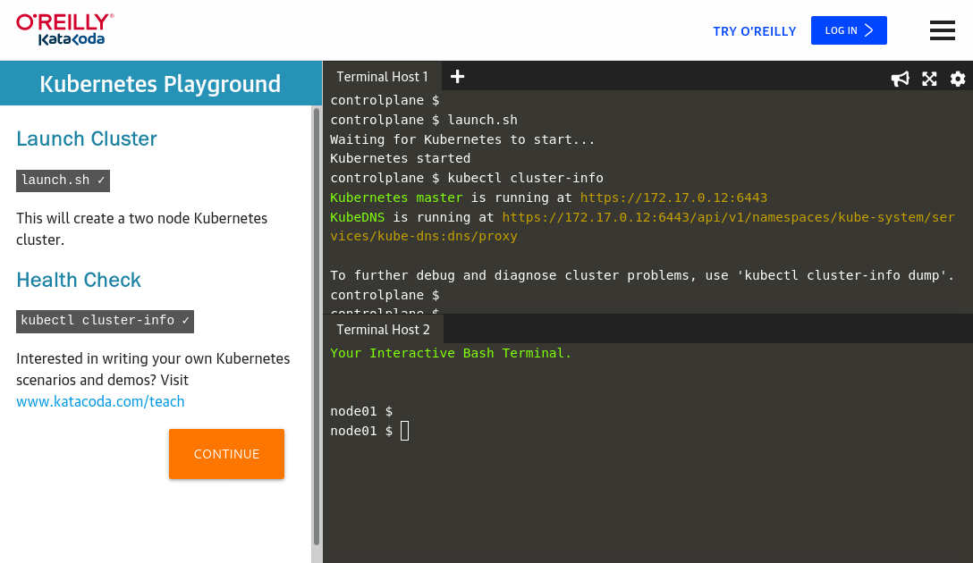Screen dimensions: 973x563
Task: Switch to Terminal Host 1 tab
Action: point(382,77)
